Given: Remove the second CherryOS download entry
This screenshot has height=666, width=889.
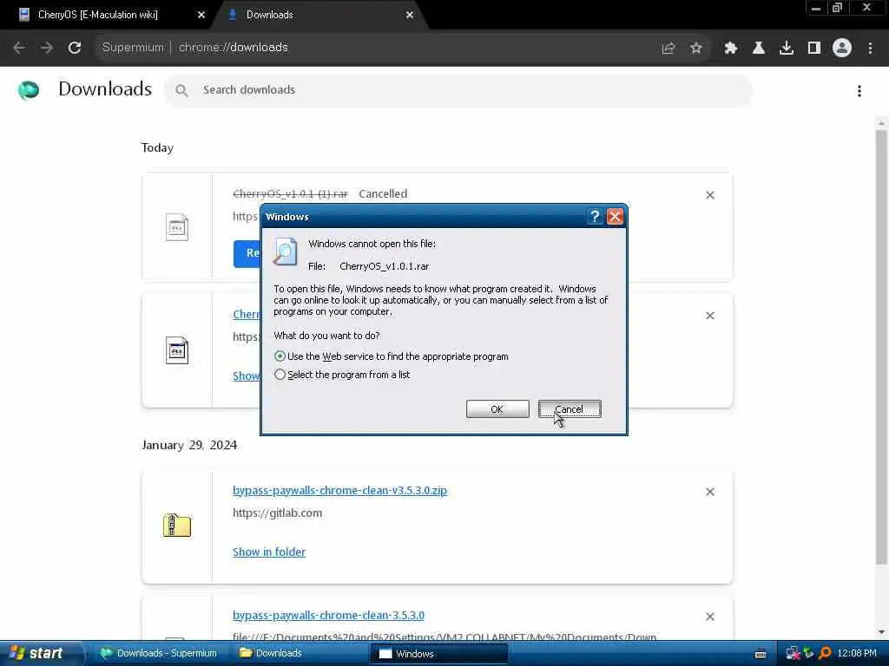Looking at the screenshot, I should coord(710,316).
